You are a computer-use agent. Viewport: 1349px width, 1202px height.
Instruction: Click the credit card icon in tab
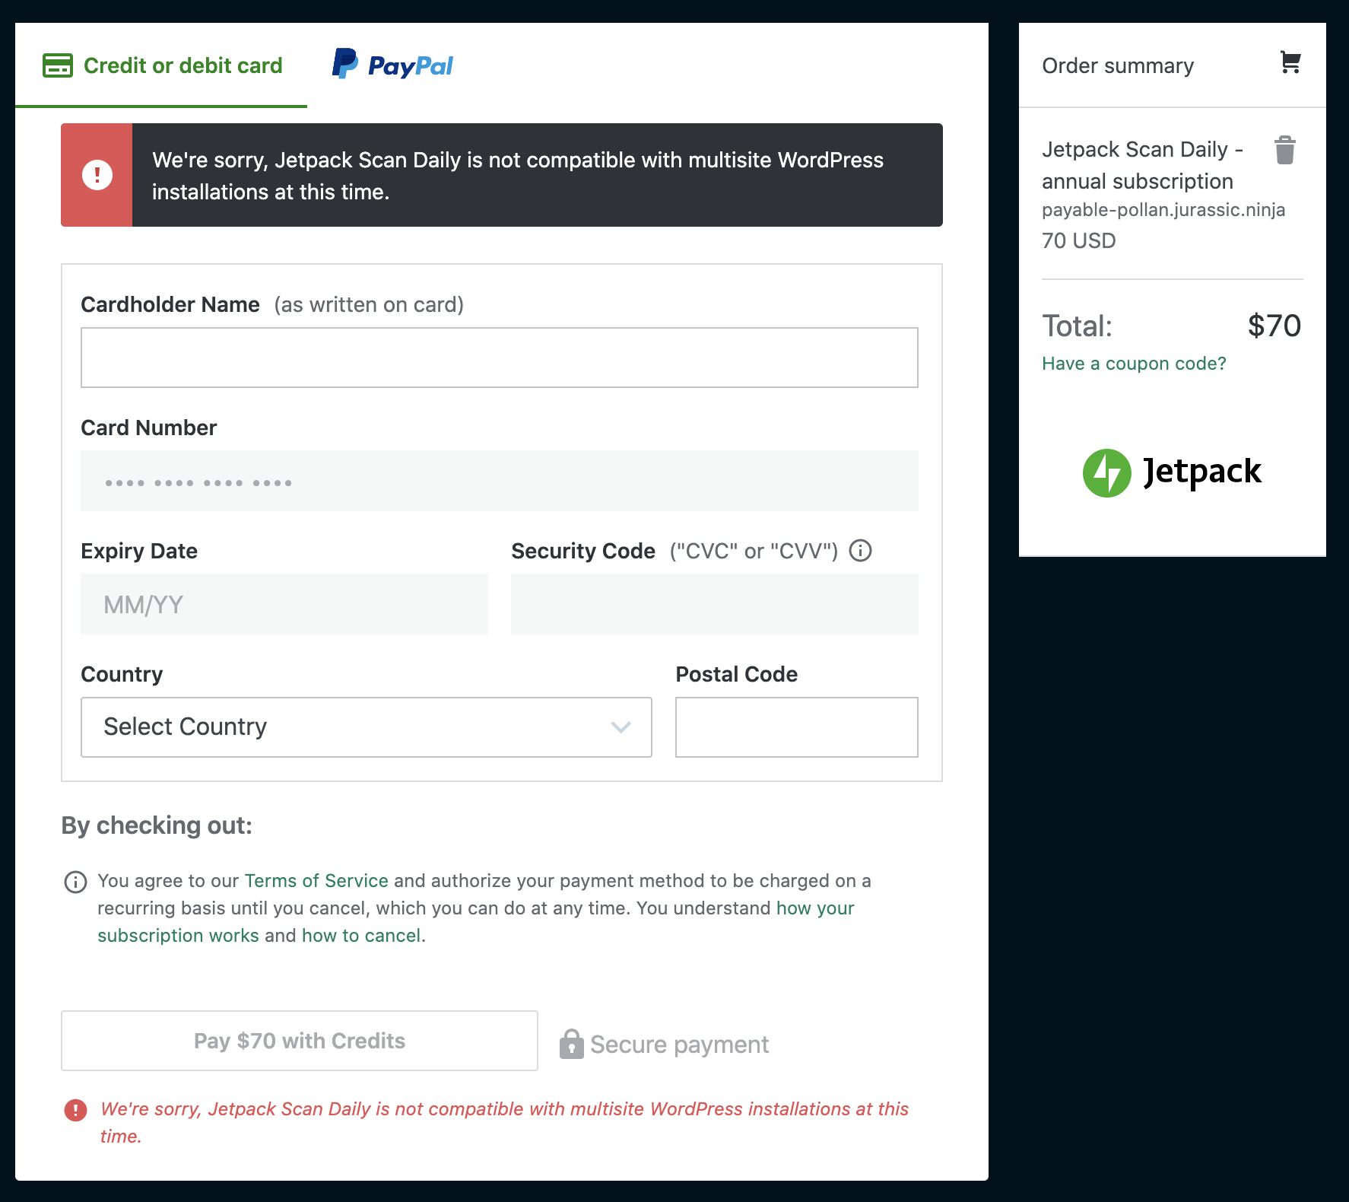tap(58, 65)
